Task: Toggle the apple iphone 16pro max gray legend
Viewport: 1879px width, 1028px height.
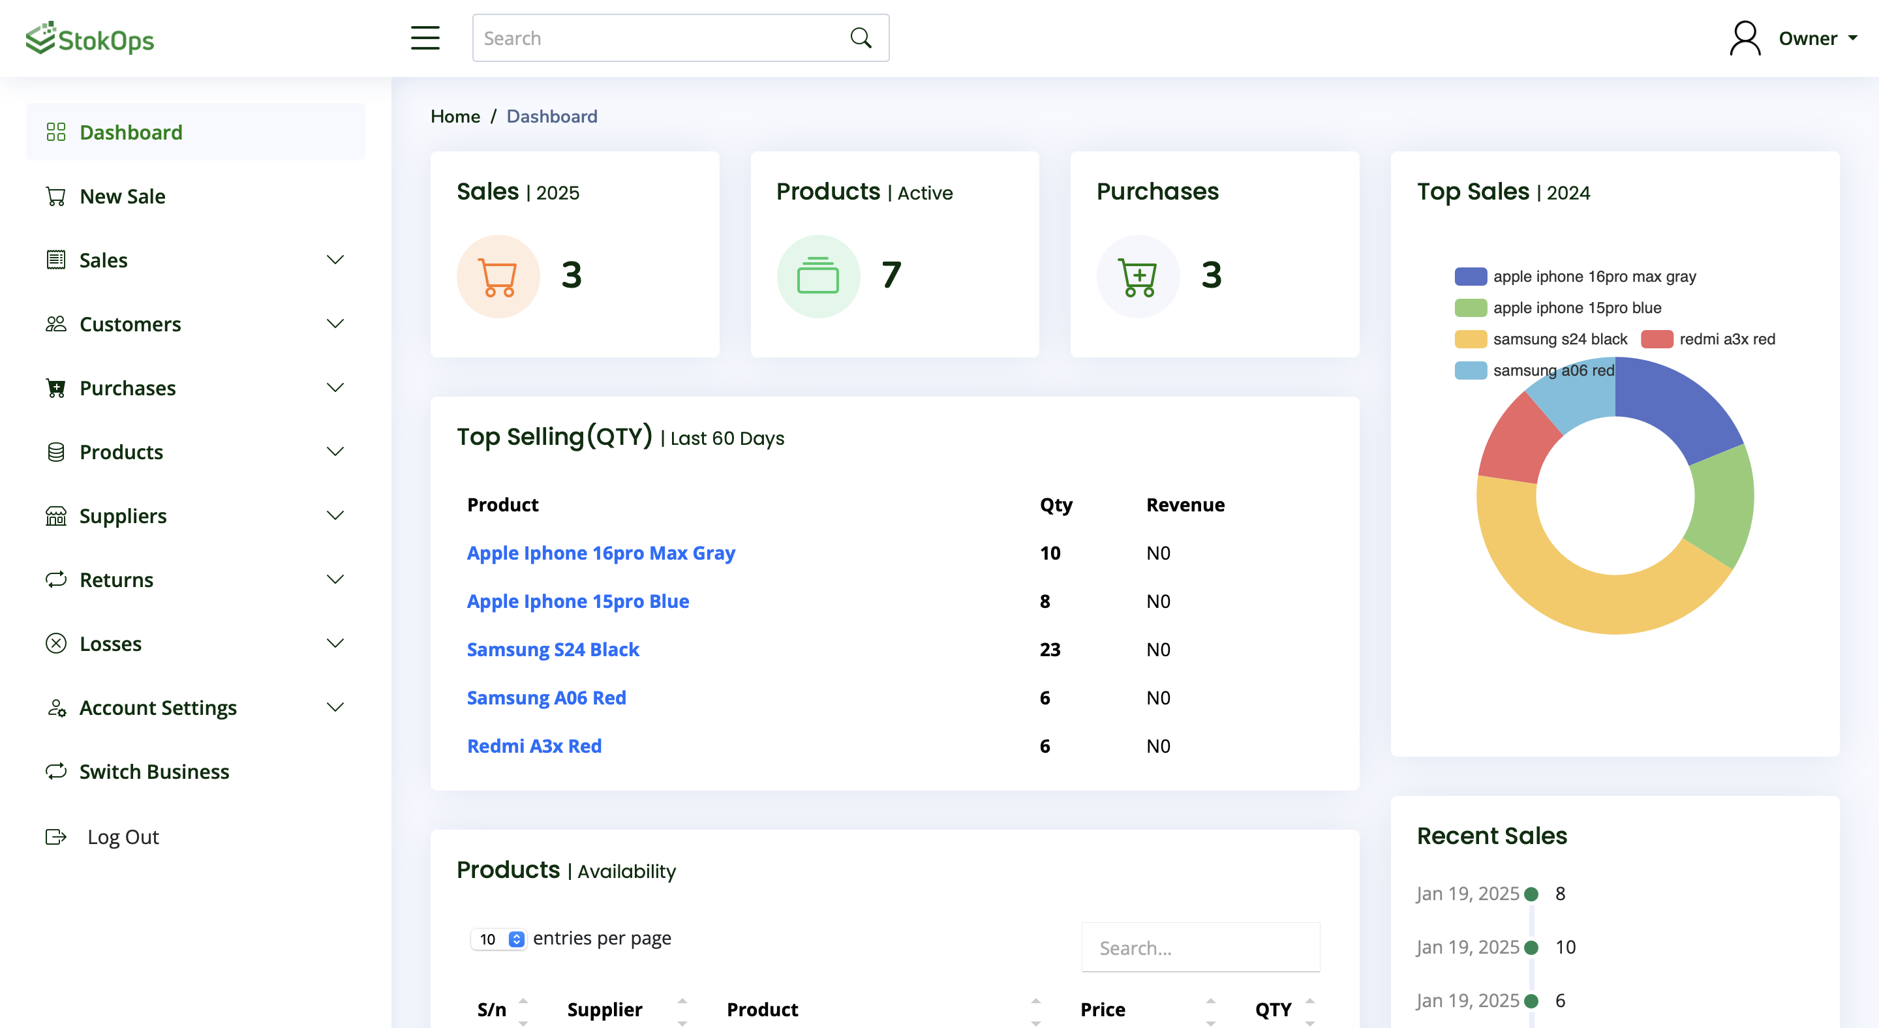Action: [1576, 277]
